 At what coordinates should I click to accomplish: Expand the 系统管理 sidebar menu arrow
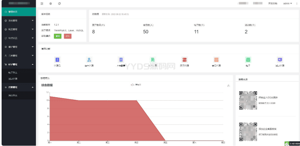(x=33, y=20)
